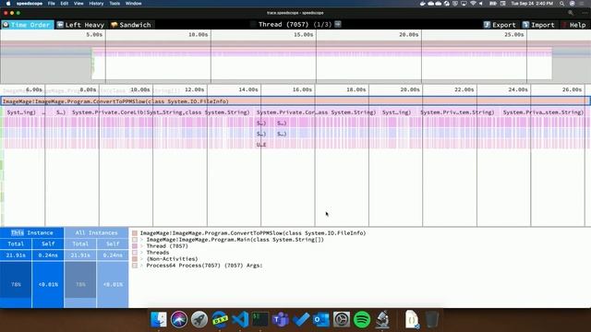Image resolution: width=591 pixels, height=332 pixels.
Task: Click Export profile button
Action: pyautogui.click(x=500, y=25)
